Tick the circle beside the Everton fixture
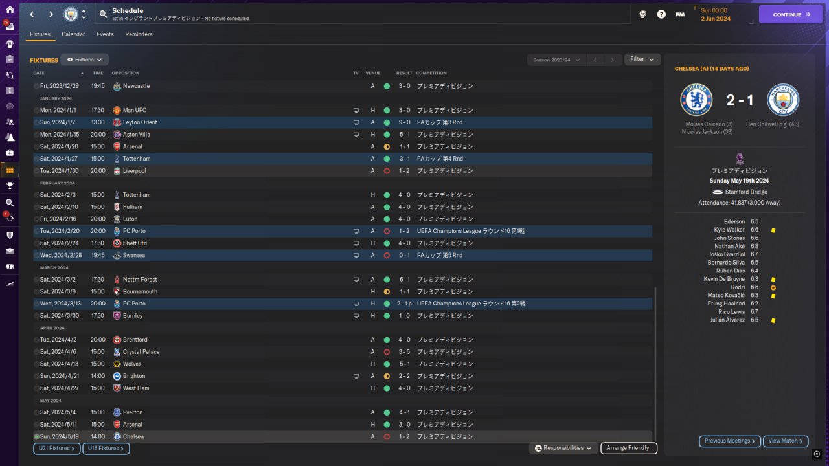The height and width of the screenshot is (466, 829). click(36, 412)
